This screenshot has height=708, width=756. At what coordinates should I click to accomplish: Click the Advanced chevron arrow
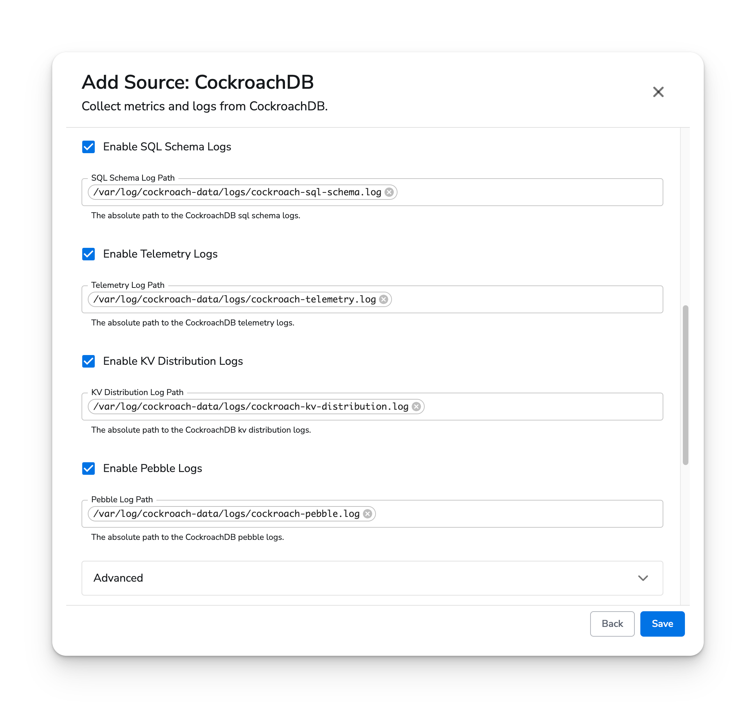point(643,578)
